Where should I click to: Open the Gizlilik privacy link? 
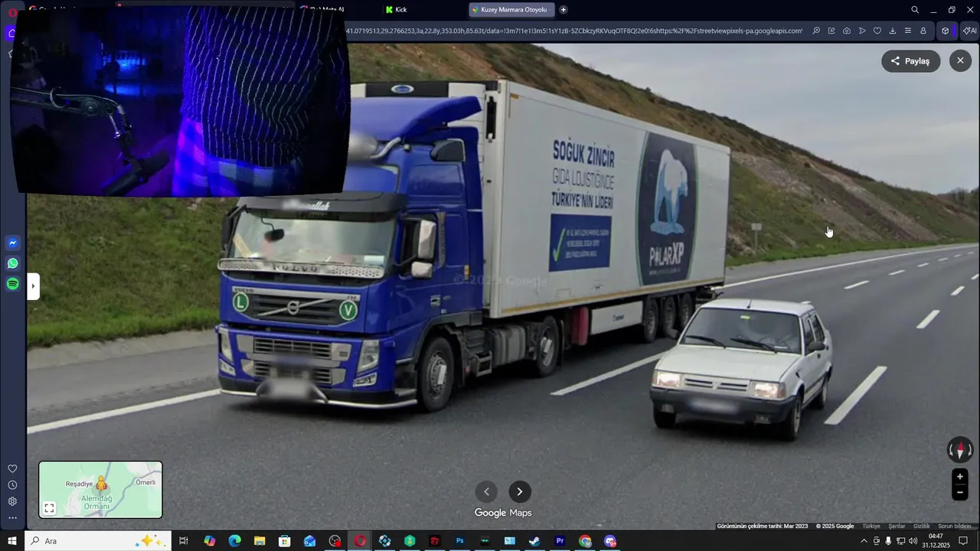[x=921, y=527]
